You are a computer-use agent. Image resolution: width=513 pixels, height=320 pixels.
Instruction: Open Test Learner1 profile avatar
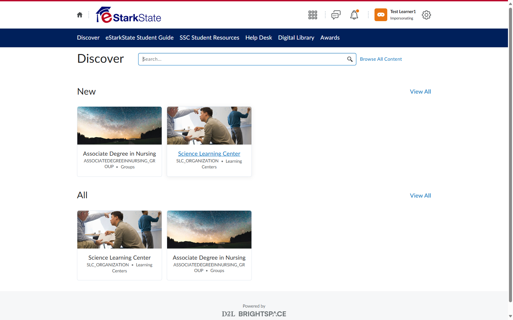[x=381, y=15]
